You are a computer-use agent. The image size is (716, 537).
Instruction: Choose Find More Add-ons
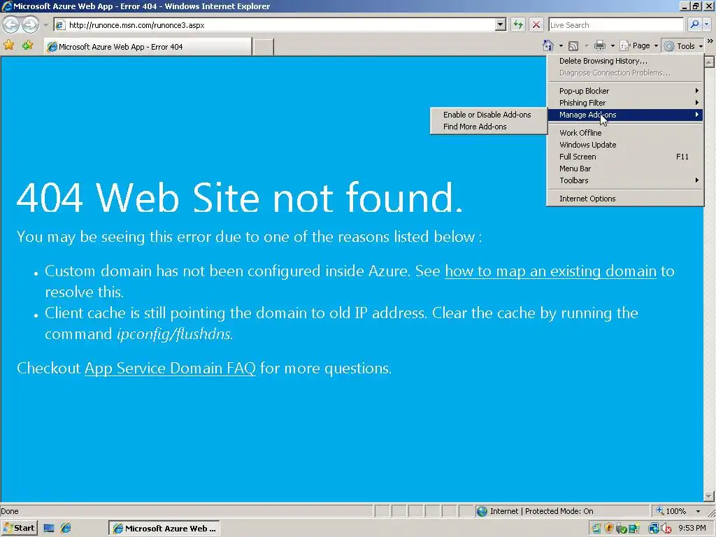(489, 127)
